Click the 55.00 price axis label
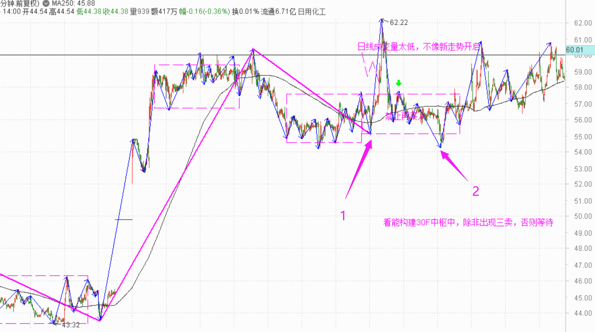The height and width of the screenshot is (332, 595). (x=583, y=137)
